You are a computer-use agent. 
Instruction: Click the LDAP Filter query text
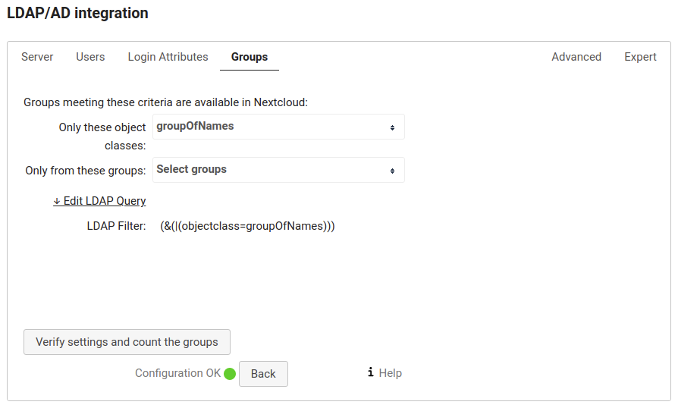pos(247,226)
